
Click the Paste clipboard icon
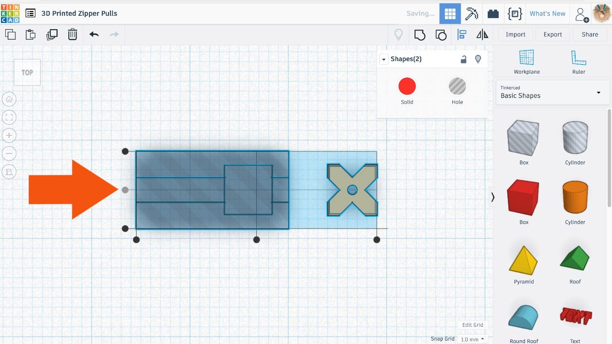click(31, 34)
